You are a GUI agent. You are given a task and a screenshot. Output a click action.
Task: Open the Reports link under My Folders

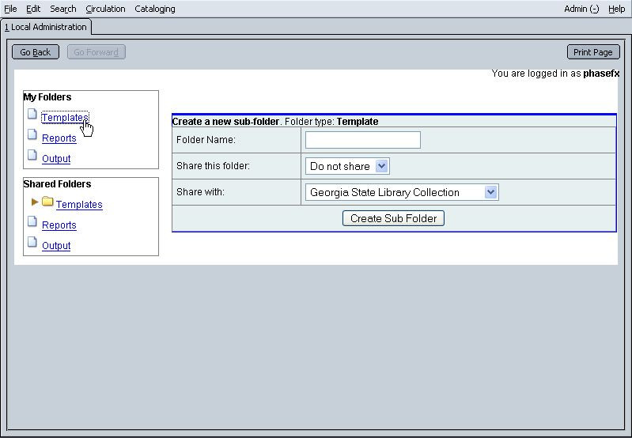point(59,138)
